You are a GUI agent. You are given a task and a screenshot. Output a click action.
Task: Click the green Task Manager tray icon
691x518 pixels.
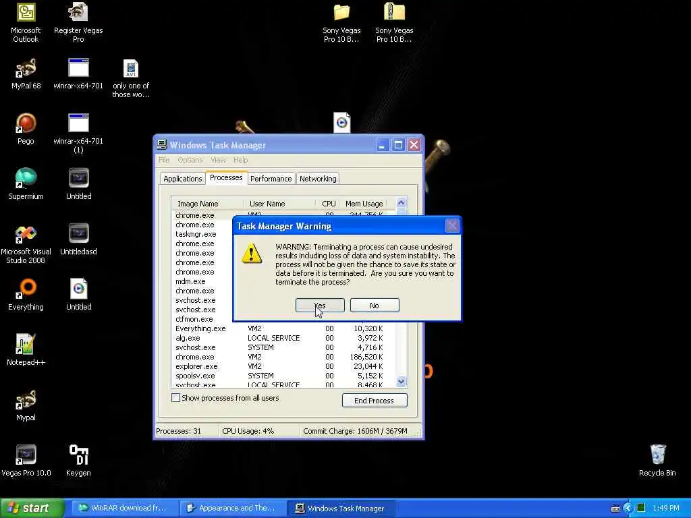pos(641,508)
